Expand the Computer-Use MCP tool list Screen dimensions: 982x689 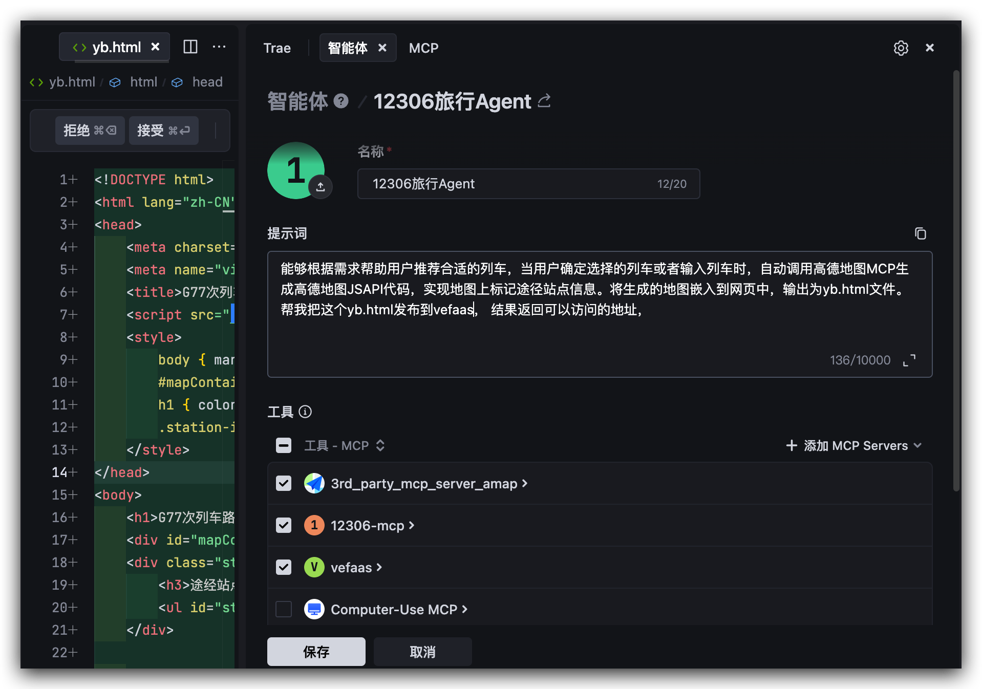tap(465, 609)
